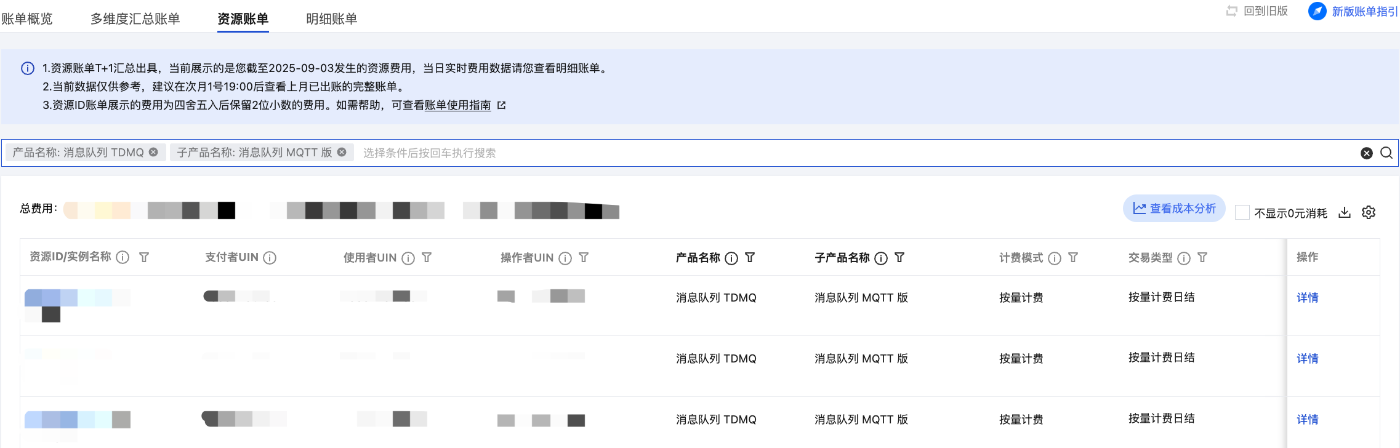Viewport: 1400px width, 448px height.
Task: Enable the 不显示0元消耗 checkbox
Action: (x=1242, y=212)
